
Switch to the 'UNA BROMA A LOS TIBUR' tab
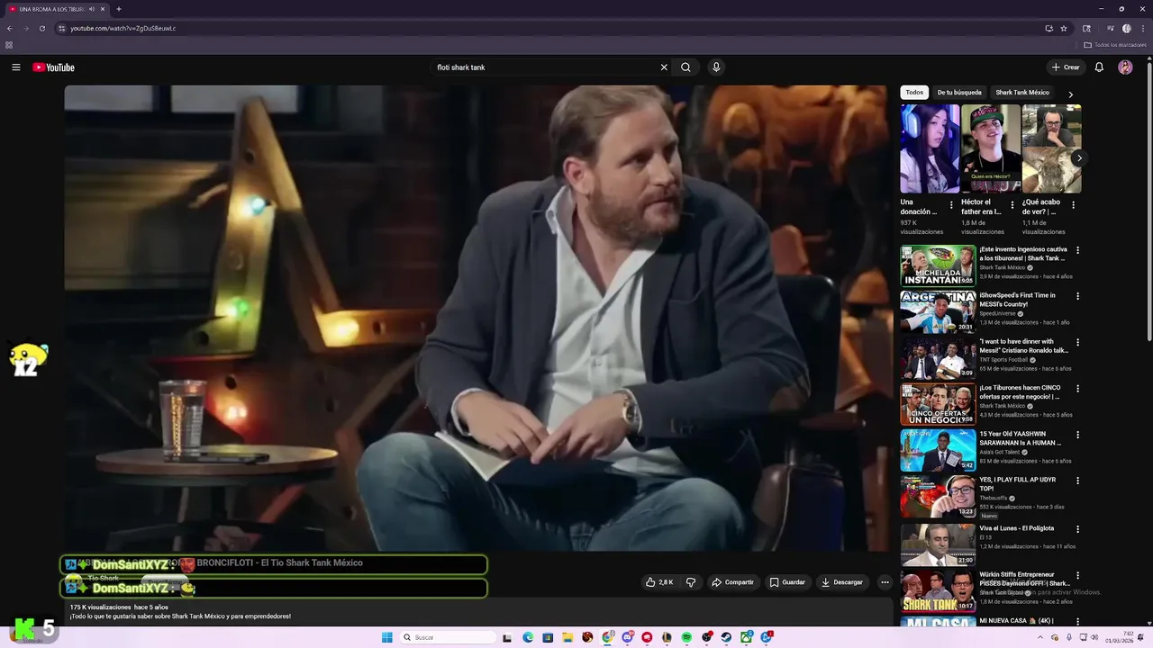click(x=56, y=9)
